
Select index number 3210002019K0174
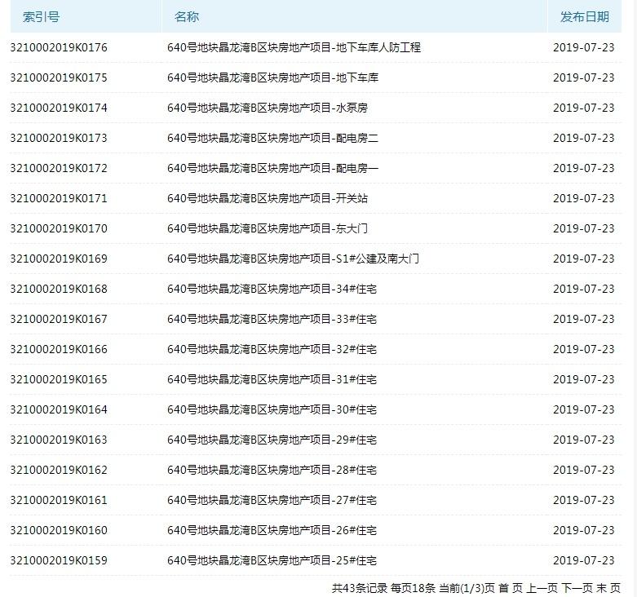(x=59, y=108)
